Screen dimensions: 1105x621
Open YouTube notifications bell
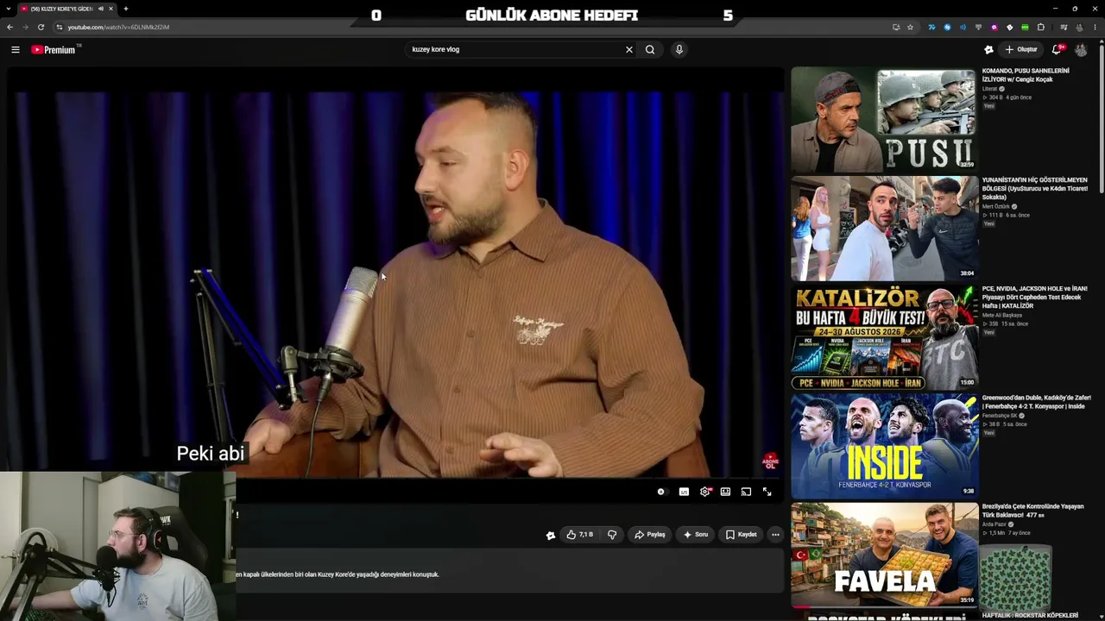(x=1057, y=50)
